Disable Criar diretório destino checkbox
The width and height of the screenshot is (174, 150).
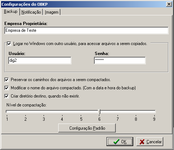pos(6,96)
